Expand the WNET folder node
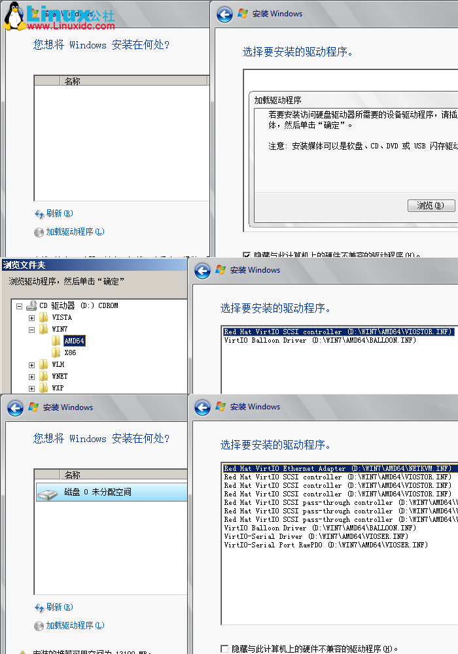Viewport: 458px width, 654px height. coord(31,377)
